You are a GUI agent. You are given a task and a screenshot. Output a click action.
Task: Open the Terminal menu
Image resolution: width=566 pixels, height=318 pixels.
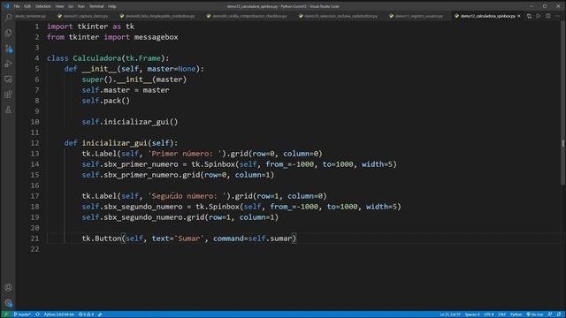(96, 6)
